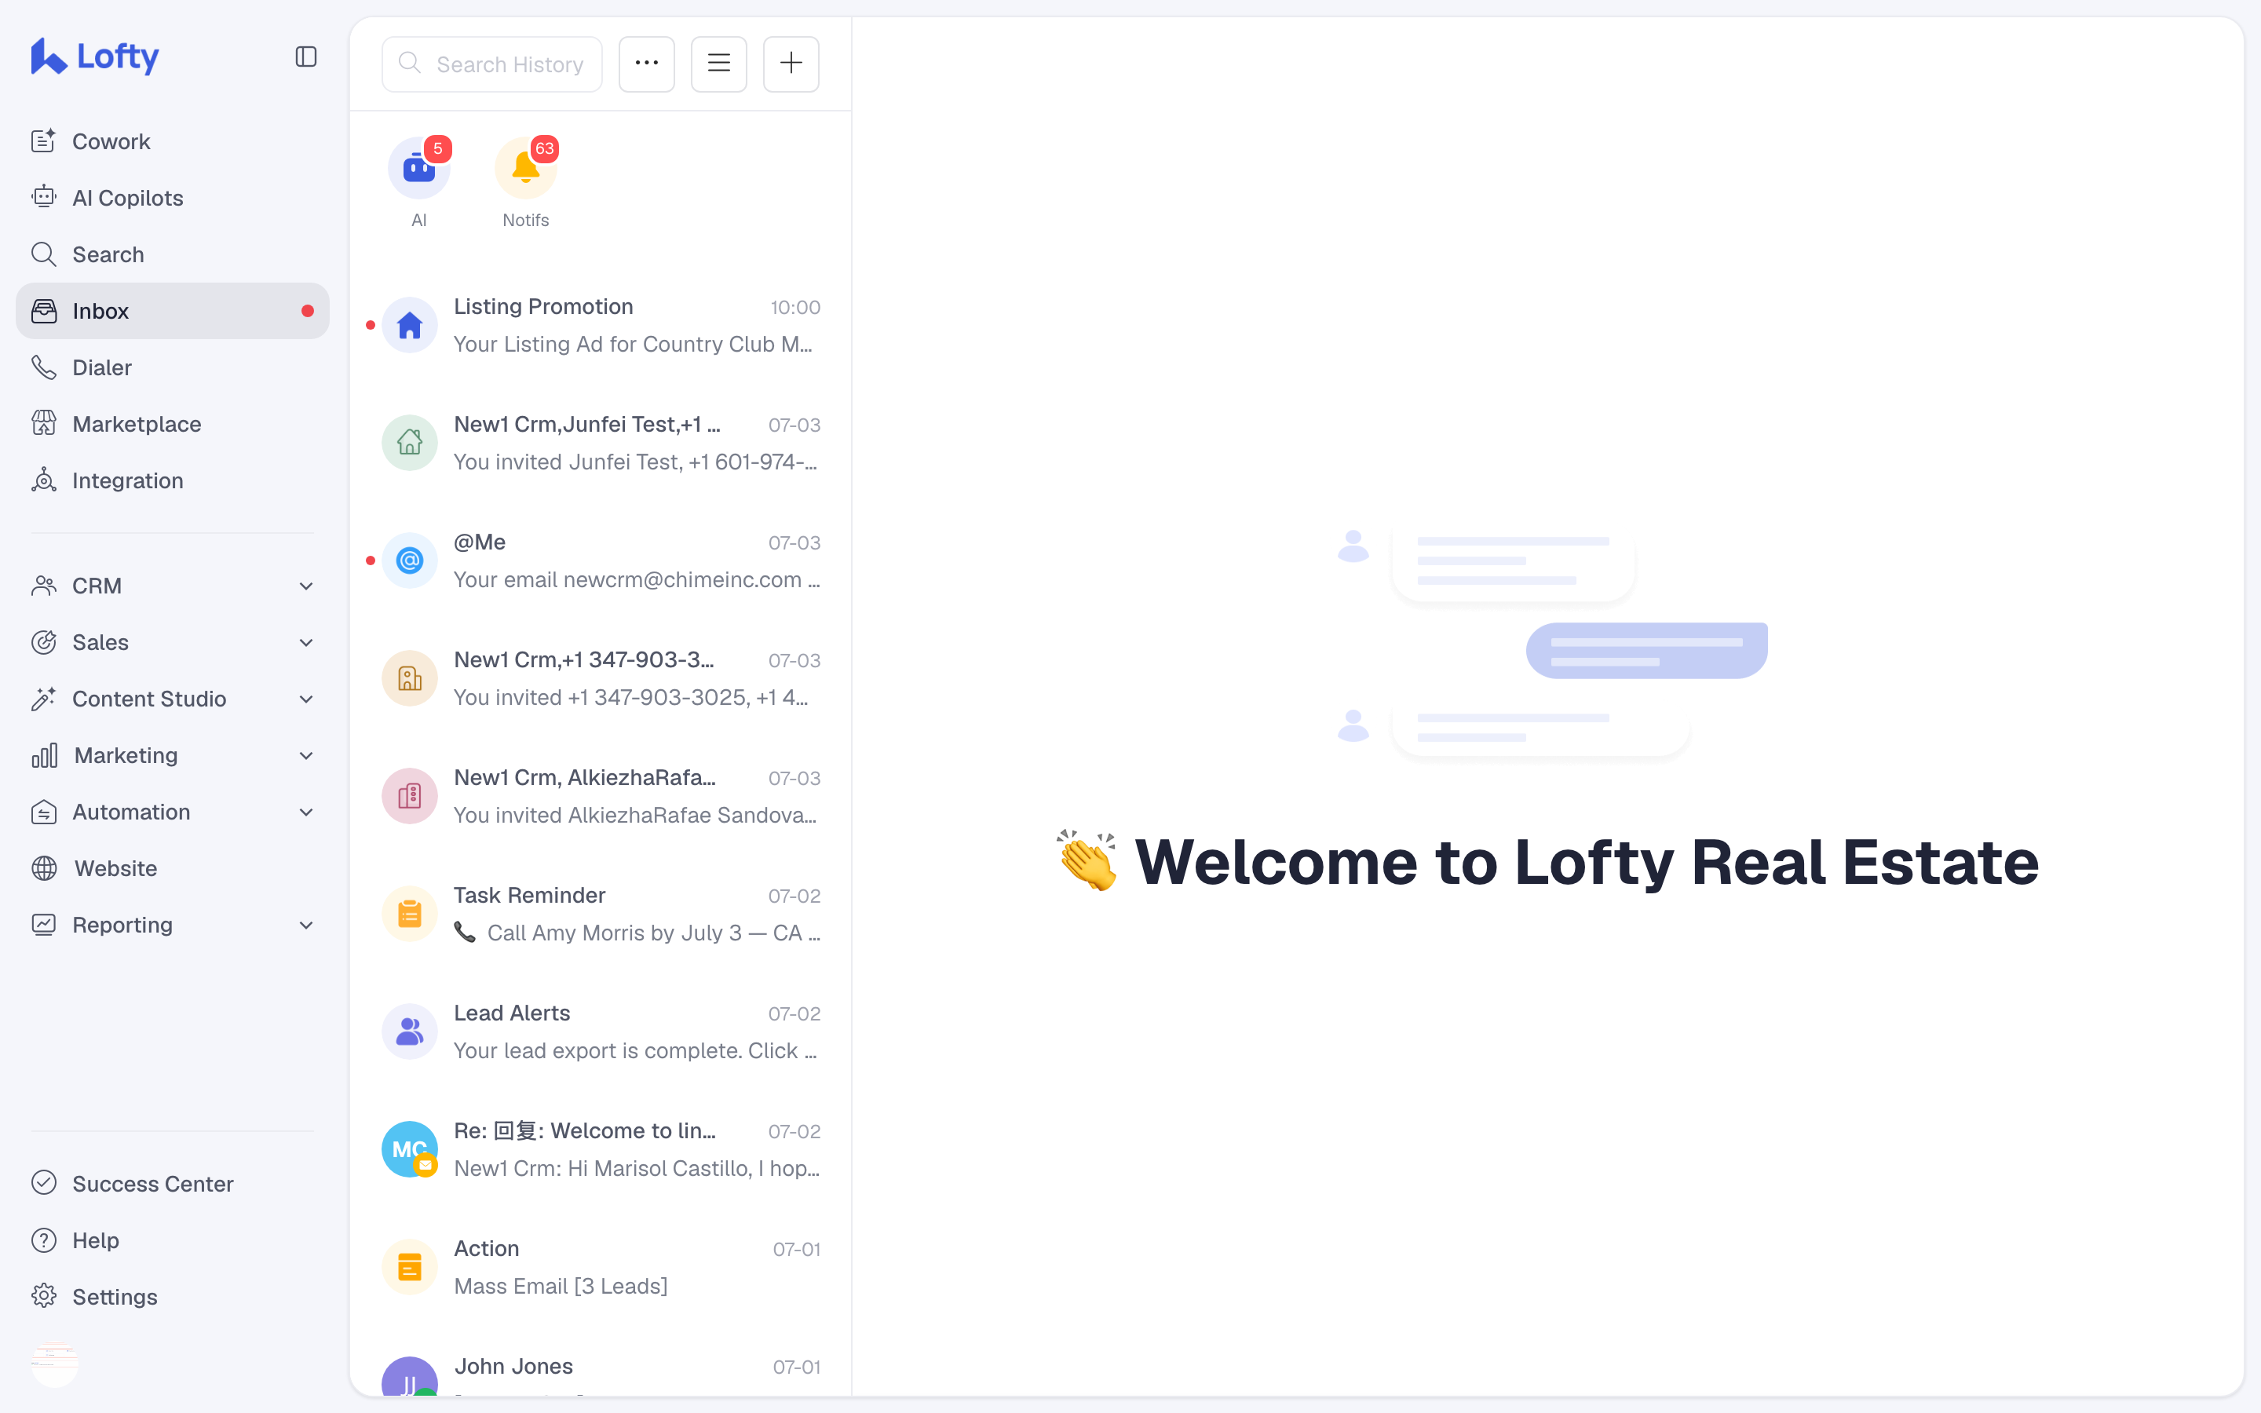Screen dimensions: 2261x1413
Task: Expand the Marketing menu chevron
Action: click(305, 756)
